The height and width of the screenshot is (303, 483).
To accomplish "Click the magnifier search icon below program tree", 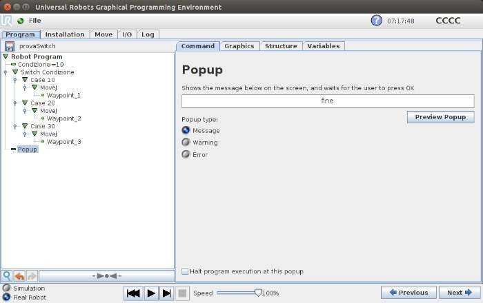I will coord(7,275).
